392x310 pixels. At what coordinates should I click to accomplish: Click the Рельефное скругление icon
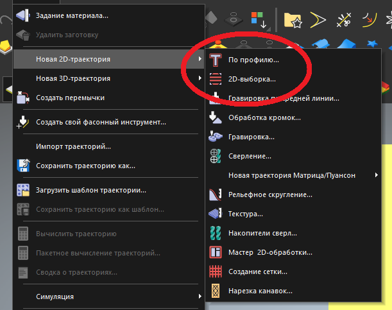click(216, 194)
